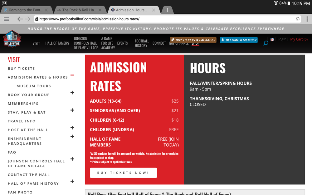Open Johnson Controls Hall of Fame Village menu
Image resolution: width=312 pixels, height=195 pixels.
pyautogui.click(x=86, y=43)
